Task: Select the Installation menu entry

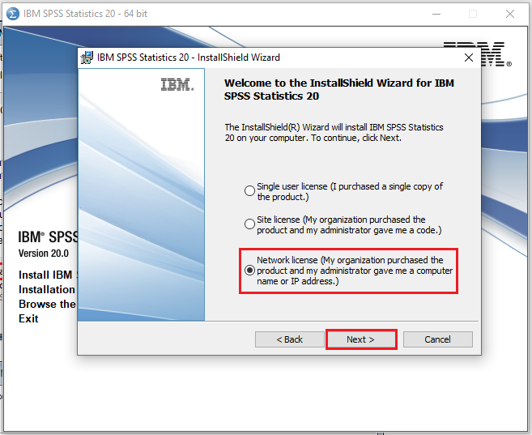Action: click(x=46, y=289)
